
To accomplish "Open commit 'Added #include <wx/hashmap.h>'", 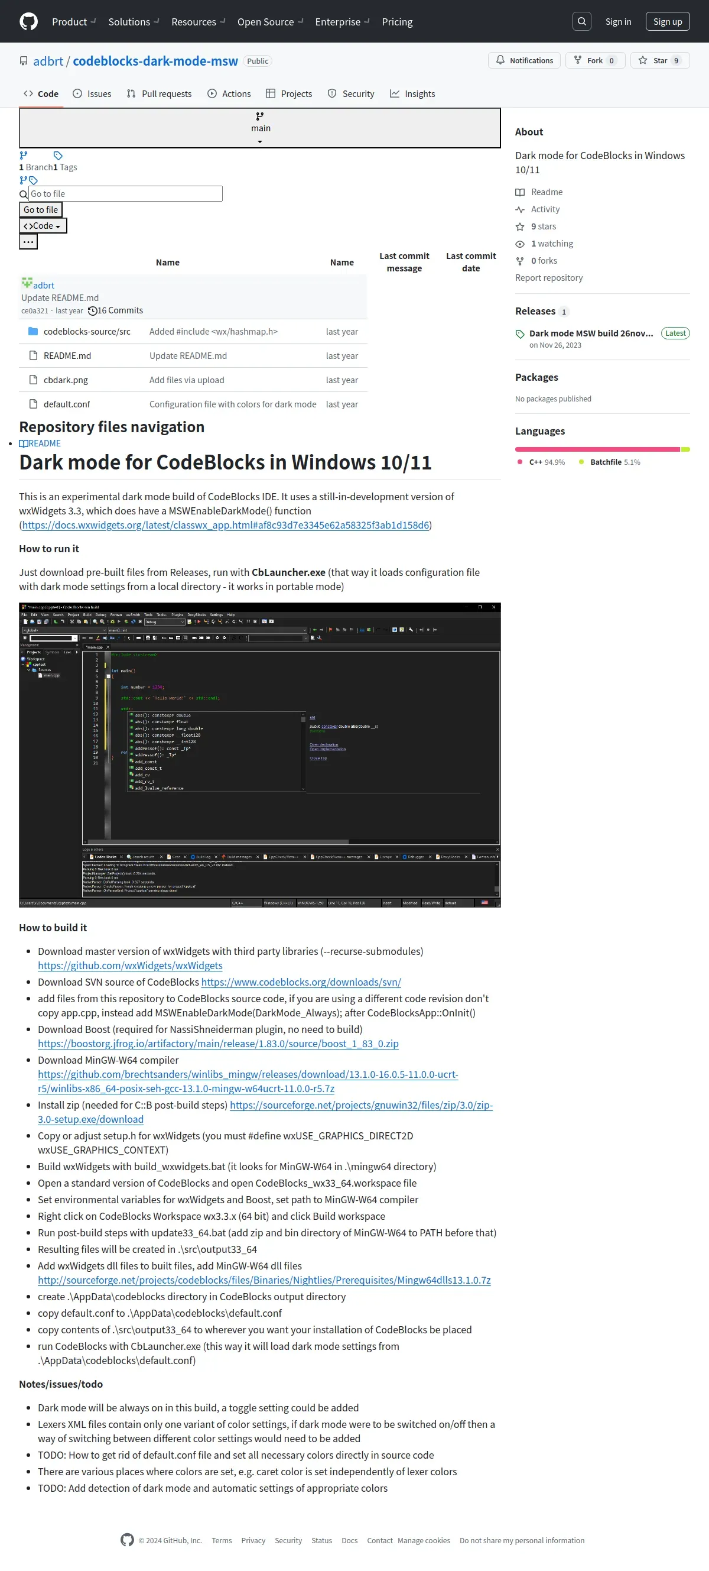I will (213, 332).
